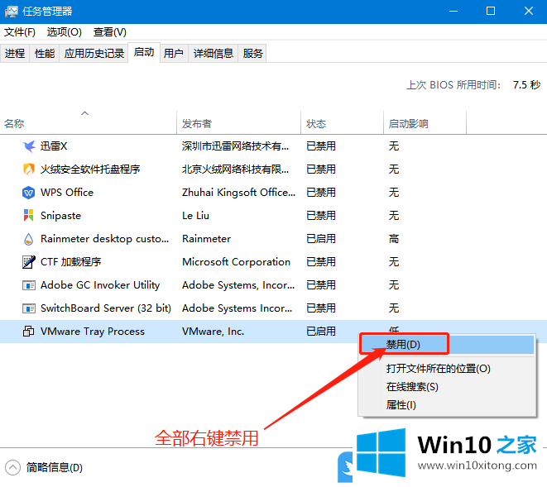Click 已启用 status in Rainmeter row
The image size is (547, 487).
321,239
